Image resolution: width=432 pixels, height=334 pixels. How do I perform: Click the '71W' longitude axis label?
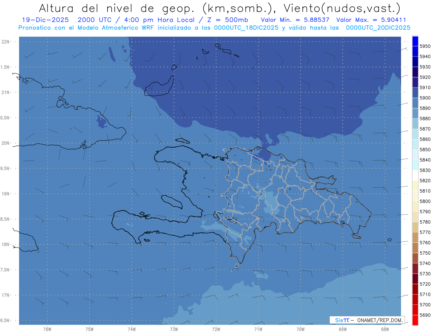point(258,329)
